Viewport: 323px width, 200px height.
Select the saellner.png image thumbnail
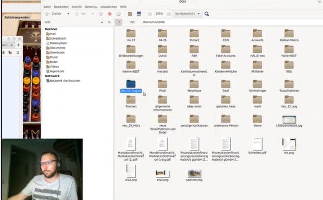point(194,174)
